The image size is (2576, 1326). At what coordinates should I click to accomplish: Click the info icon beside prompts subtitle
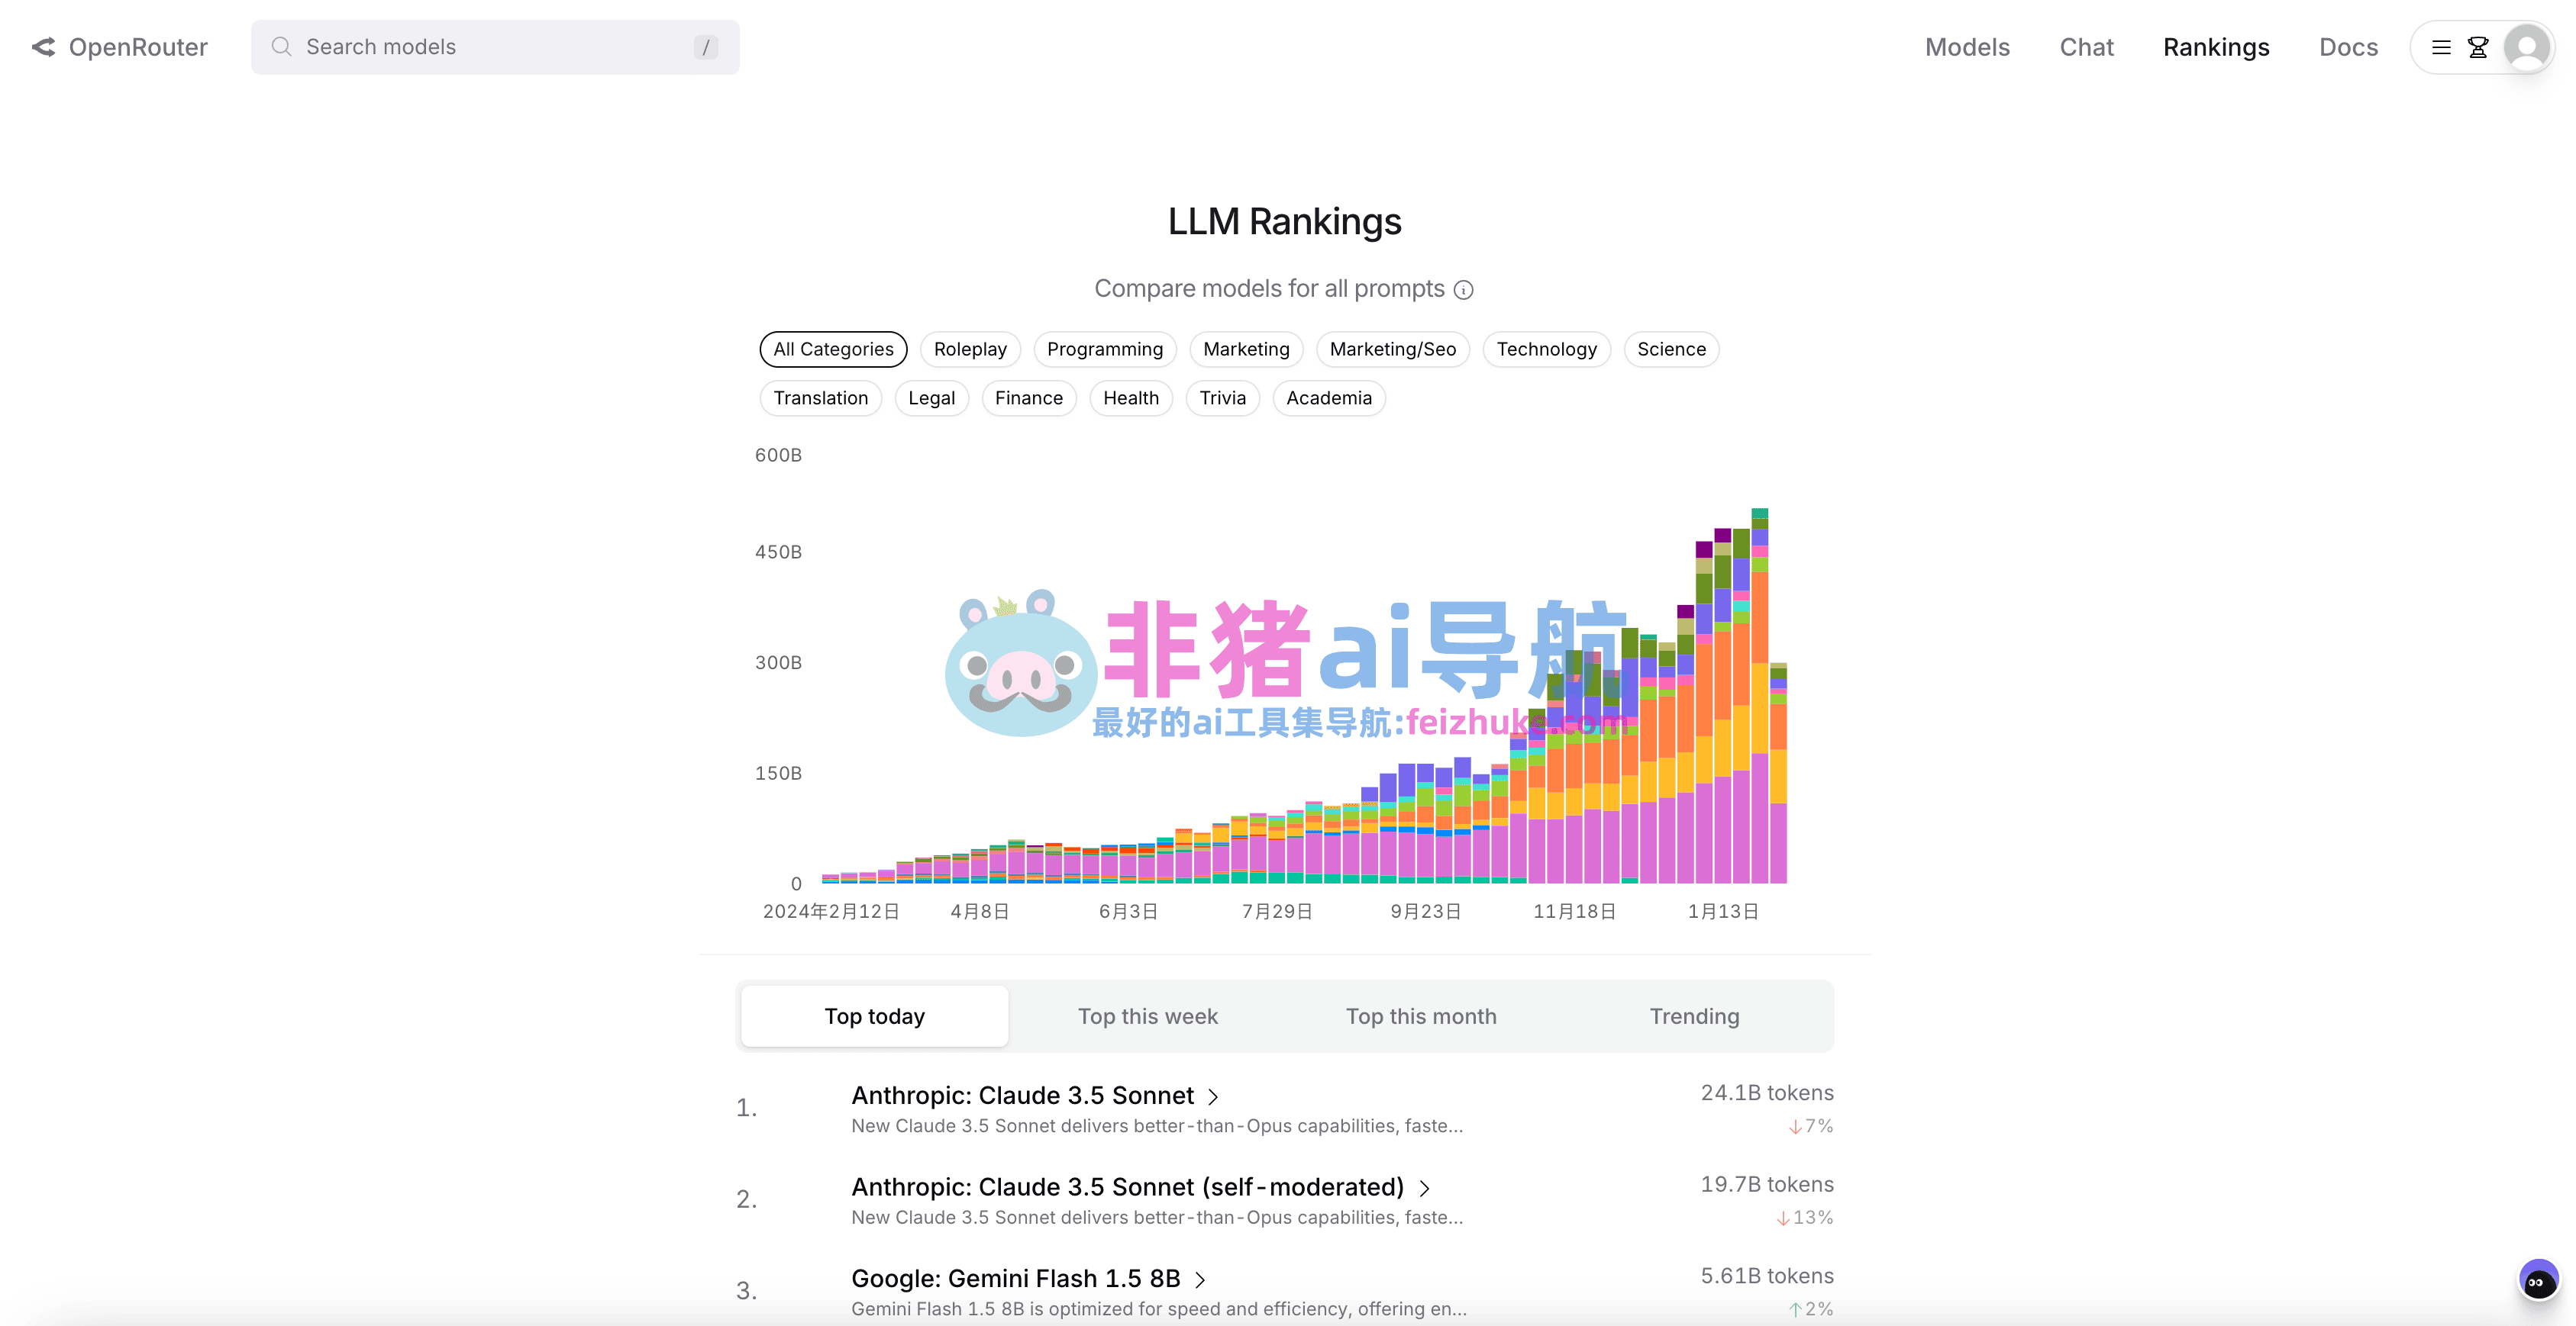(1464, 290)
